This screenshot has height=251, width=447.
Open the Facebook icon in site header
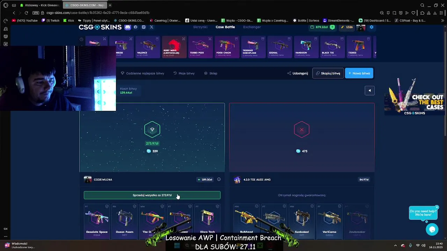point(135,27)
